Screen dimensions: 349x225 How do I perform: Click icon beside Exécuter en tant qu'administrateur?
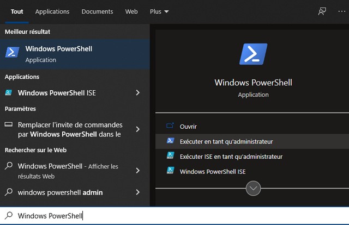click(x=171, y=141)
